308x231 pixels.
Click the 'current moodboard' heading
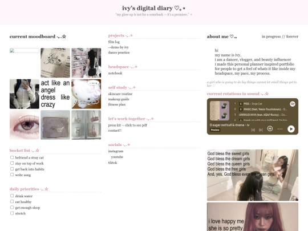[38, 37]
